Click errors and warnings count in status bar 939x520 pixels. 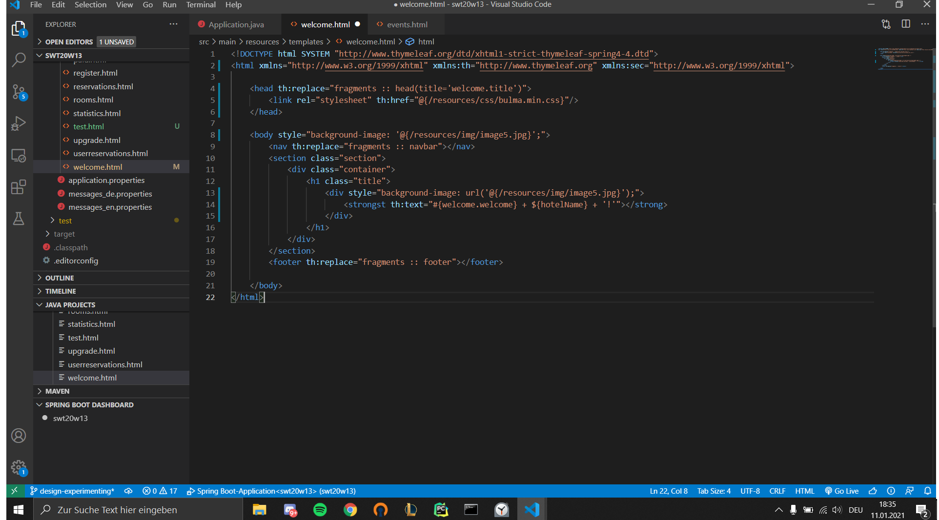(160, 491)
